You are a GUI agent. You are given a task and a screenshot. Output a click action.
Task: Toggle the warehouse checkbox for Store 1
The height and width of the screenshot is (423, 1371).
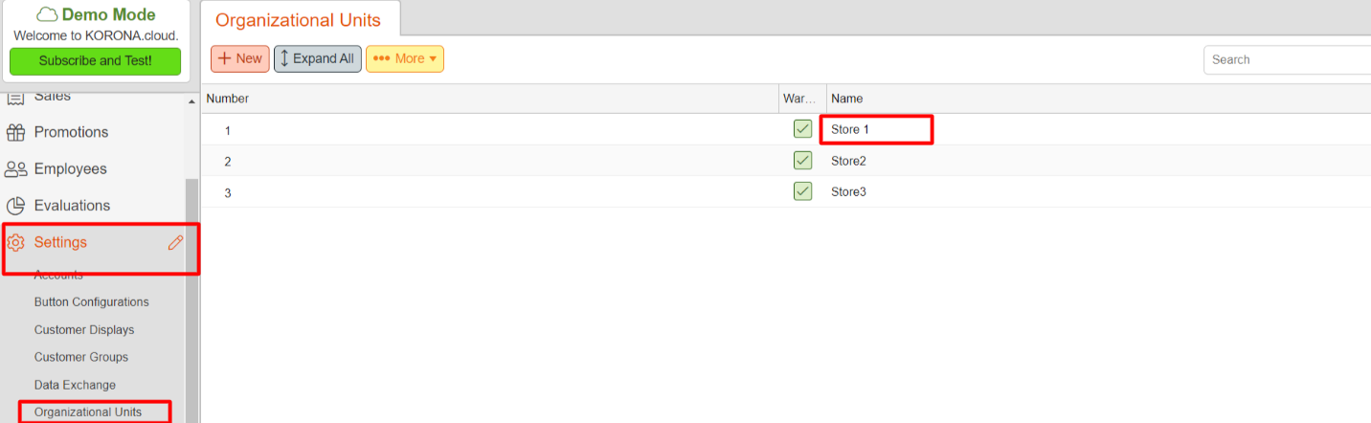[802, 129]
